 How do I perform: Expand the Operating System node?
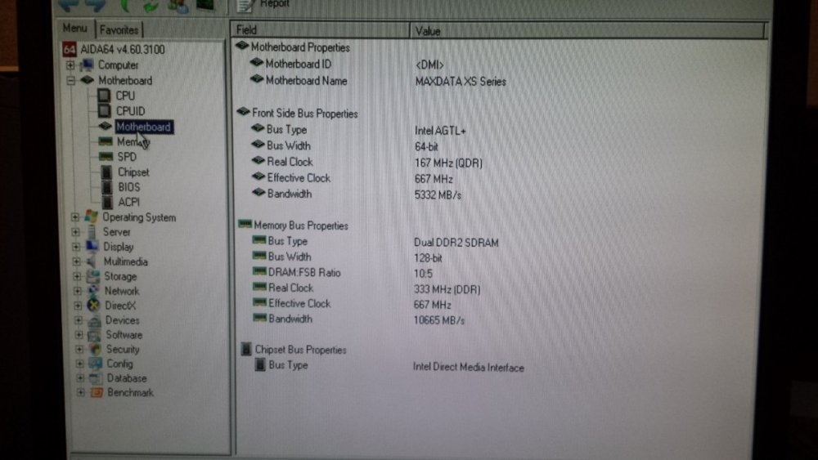click(x=75, y=217)
